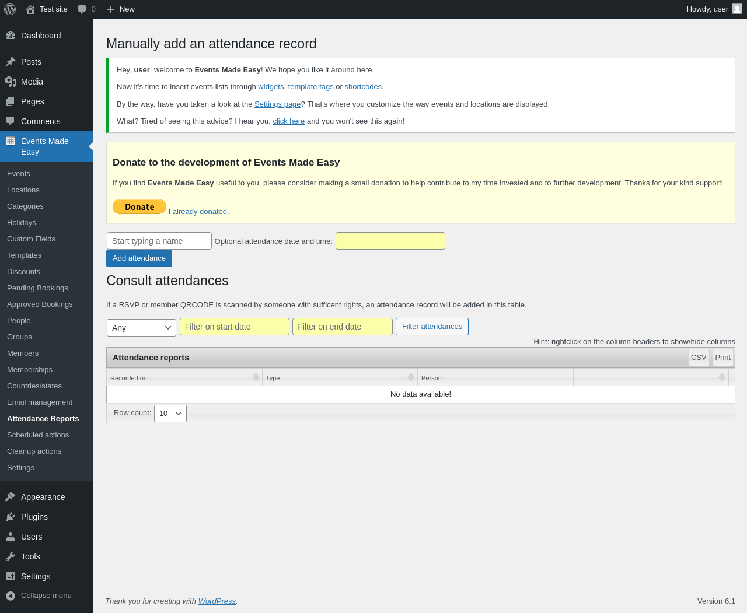Click the Comments speech bubble sidebar icon
747x613 pixels.
[11, 121]
